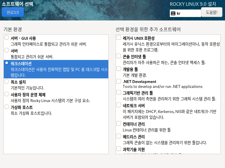
Task: Click the 완료(D) done button
Action: [13, 12]
